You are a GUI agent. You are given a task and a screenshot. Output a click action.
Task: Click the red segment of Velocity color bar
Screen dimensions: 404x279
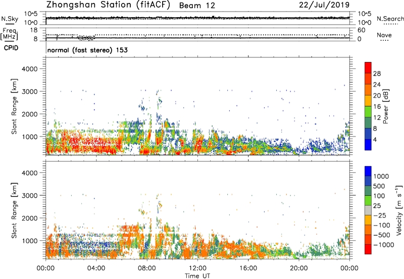pyautogui.click(x=368, y=249)
